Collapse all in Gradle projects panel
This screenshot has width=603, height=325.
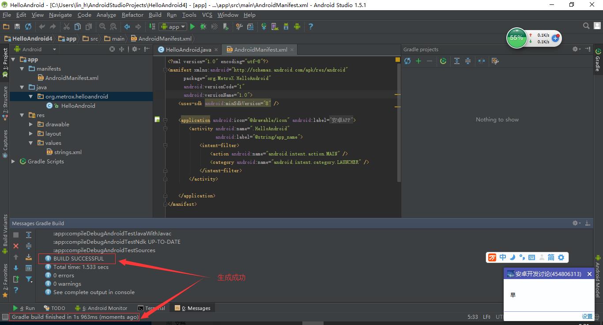468,61
